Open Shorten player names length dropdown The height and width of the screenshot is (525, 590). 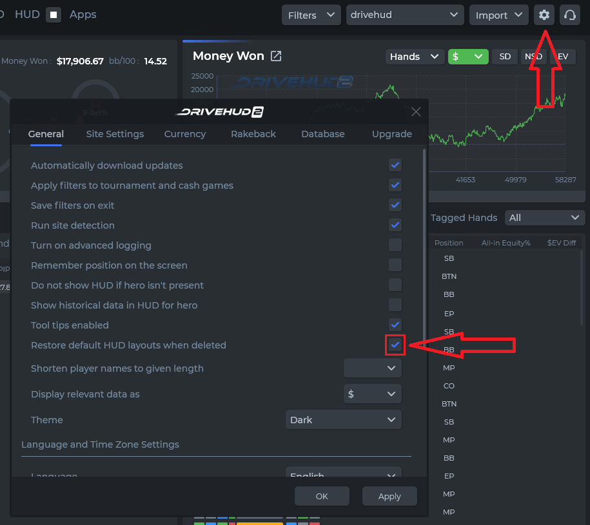[373, 368]
